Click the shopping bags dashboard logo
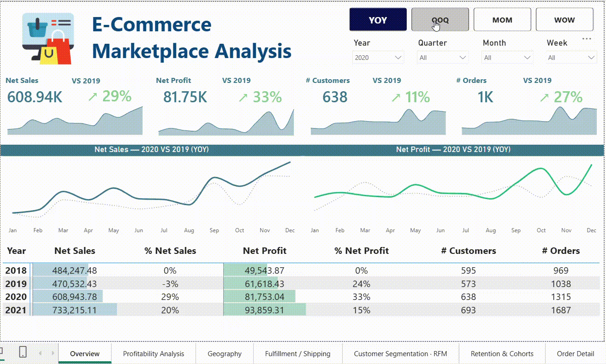The image size is (606, 364). coord(48,38)
